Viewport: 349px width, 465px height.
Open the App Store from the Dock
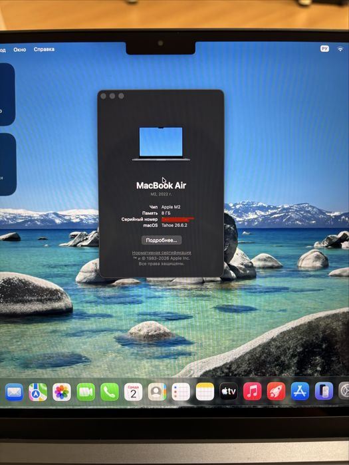click(x=300, y=391)
